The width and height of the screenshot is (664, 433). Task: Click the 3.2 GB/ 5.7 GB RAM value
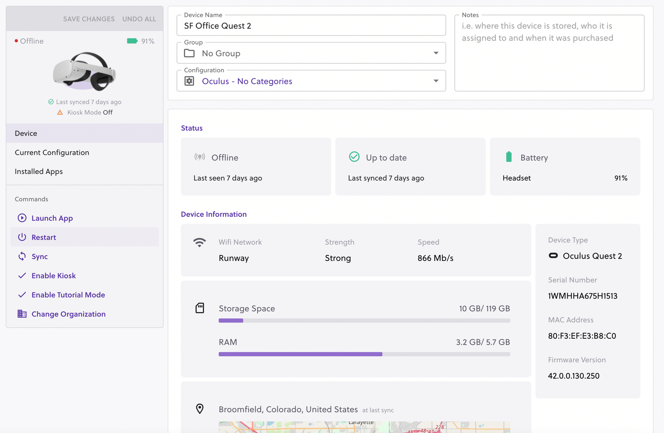coord(483,342)
